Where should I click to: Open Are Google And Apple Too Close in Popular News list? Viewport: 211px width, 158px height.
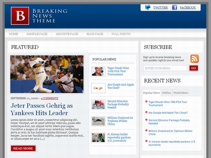121,86
